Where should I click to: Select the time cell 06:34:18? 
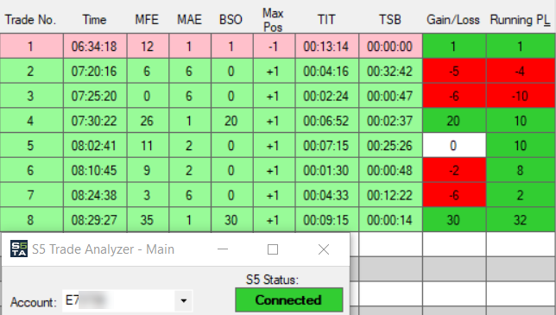pyautogui.click(x=95, y=47)
